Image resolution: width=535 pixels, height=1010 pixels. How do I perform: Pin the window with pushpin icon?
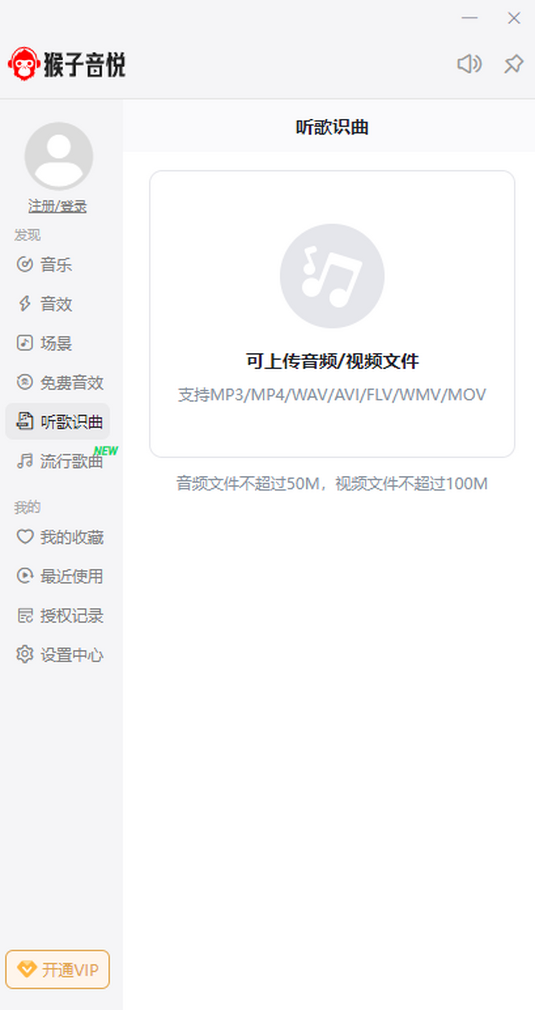[514, 64]
